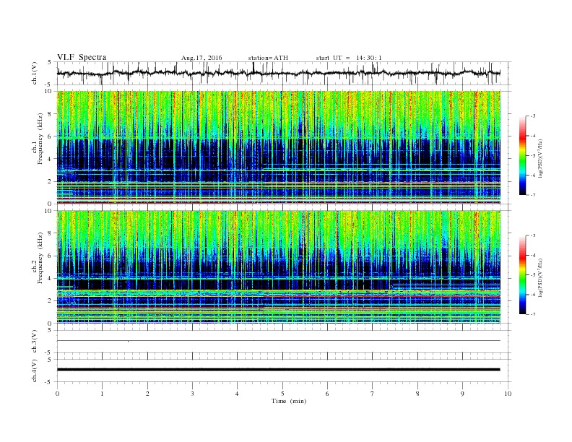This screenshot has width=572, height=442.
Task: Click the "8" tick on time axis
Action: click(x=417, y=394)
